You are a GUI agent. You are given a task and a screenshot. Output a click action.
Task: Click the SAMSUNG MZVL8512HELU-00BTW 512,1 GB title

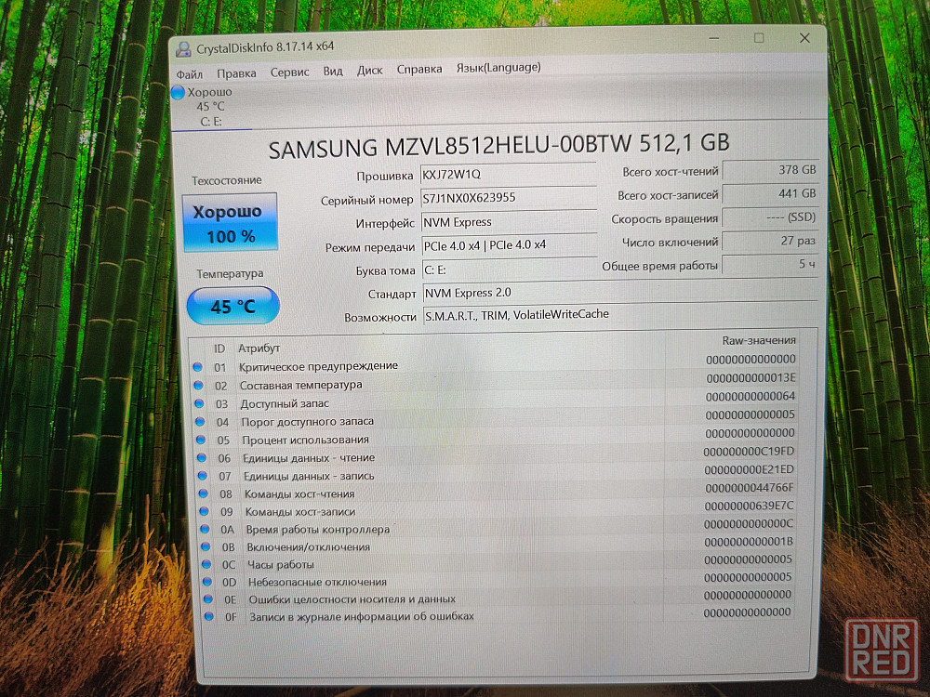[498, 145]
